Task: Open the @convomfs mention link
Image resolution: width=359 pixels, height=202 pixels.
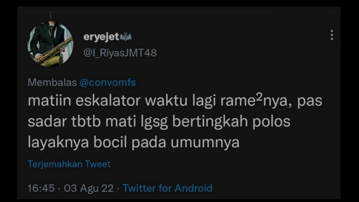Action: pyautogui.click(x=108, y=83)
